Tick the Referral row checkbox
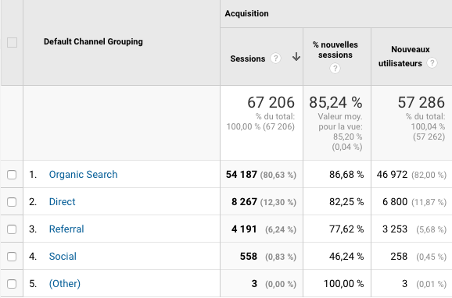Screen dimensions: 452x298 (12, 229)
